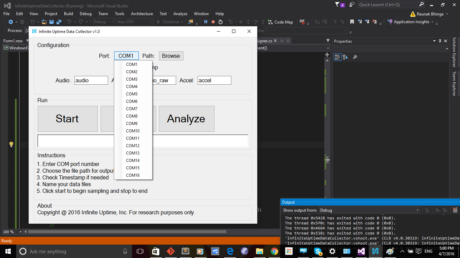Close the Designer.cs document tab

[287, 41]
